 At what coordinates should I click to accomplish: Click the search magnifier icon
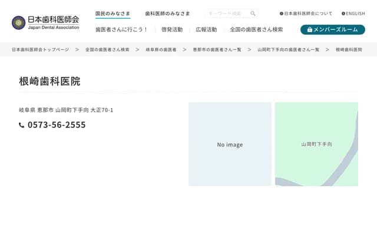(x=253, y=14)
